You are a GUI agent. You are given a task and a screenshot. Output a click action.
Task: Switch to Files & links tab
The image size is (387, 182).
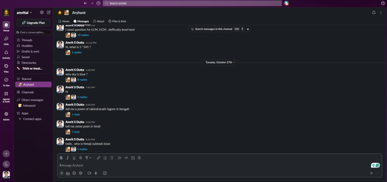point(117,21)
